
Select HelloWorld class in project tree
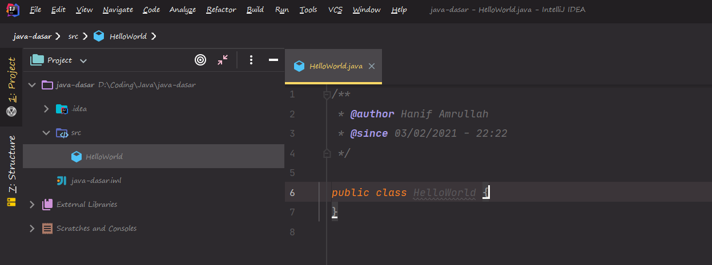pyautogui.click(x=154, y=157)
